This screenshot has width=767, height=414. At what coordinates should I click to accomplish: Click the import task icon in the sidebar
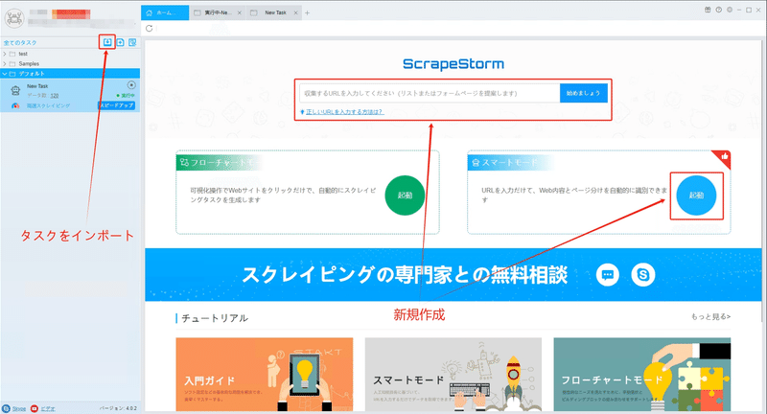pyautogui.click(x=107, y=42)
